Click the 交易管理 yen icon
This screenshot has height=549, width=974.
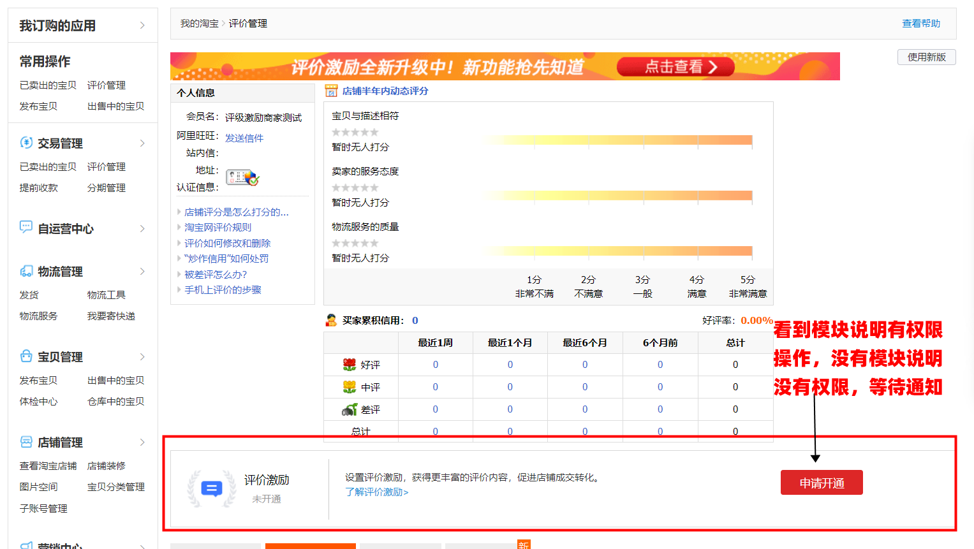[x=26, y=143]
